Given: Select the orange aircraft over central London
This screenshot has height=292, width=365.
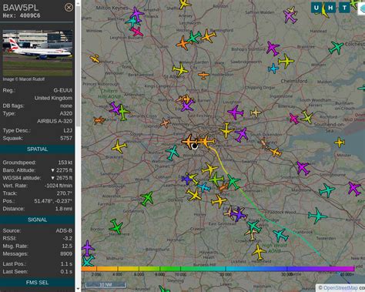Looking at the screenshot, I should pos(206,141).
